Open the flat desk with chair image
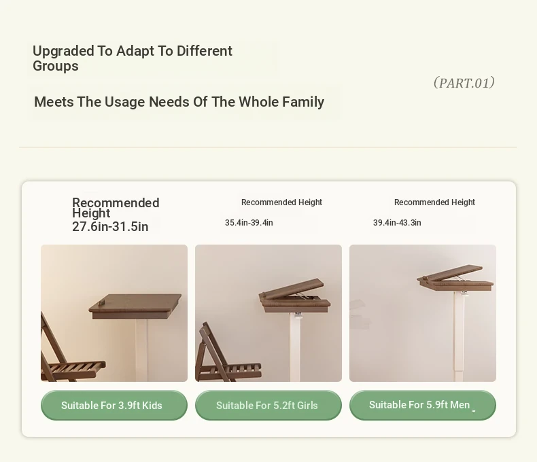The height and width of the screenshot is (462, 537). [x=114, y=313]
